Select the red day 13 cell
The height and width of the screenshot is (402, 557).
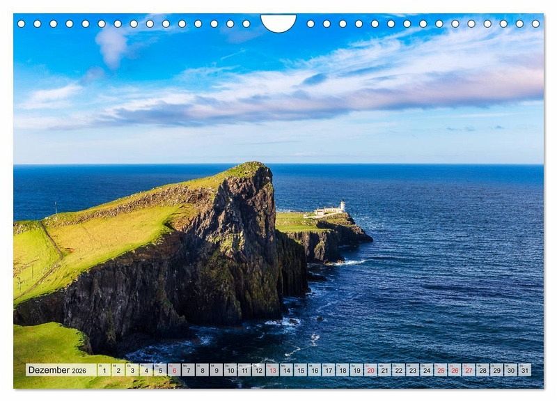coord(272,371)
